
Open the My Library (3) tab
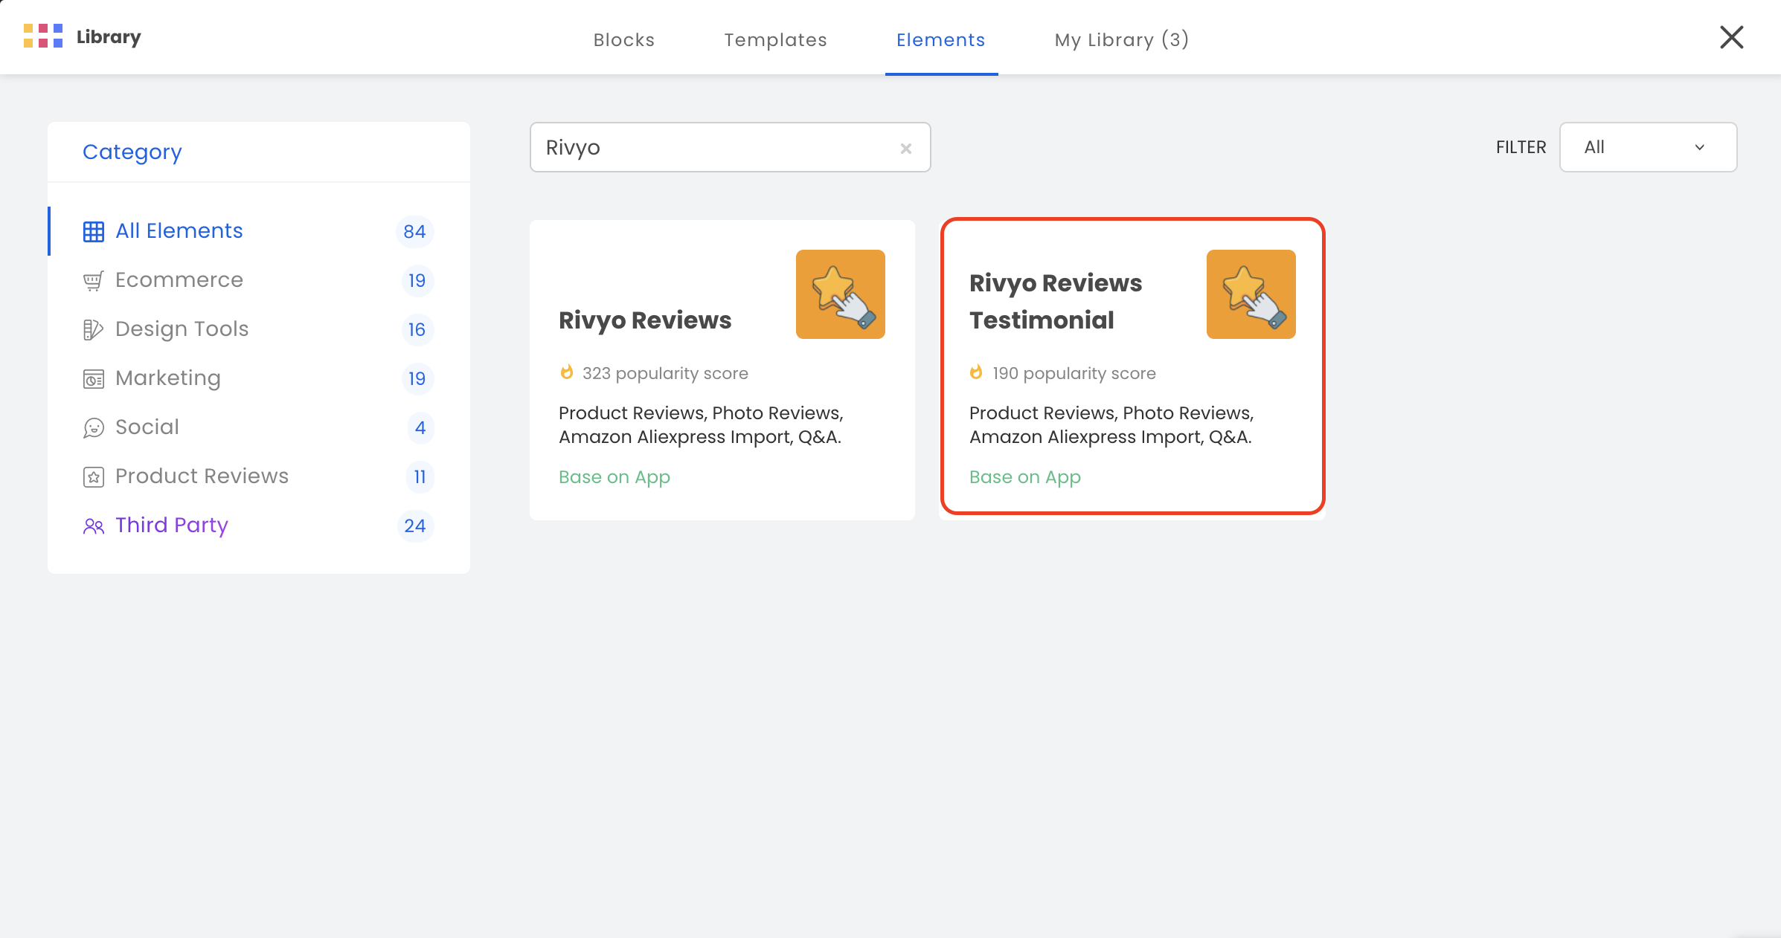[1121, 39]
